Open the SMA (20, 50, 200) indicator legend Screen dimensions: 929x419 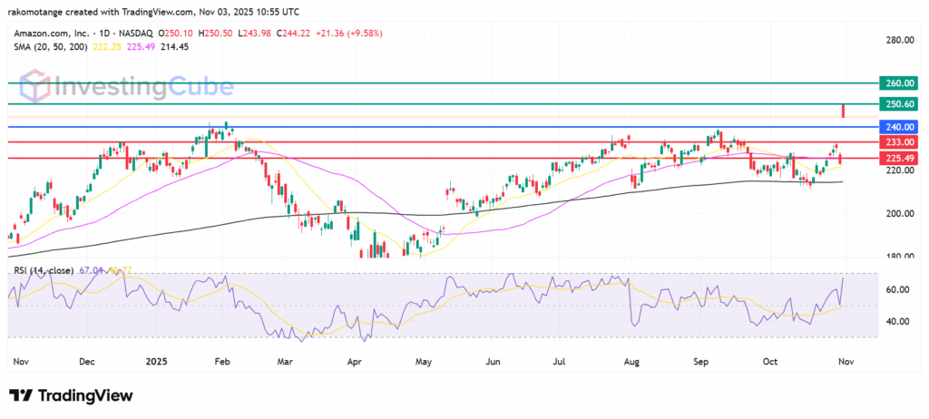(x=48, y=49)
